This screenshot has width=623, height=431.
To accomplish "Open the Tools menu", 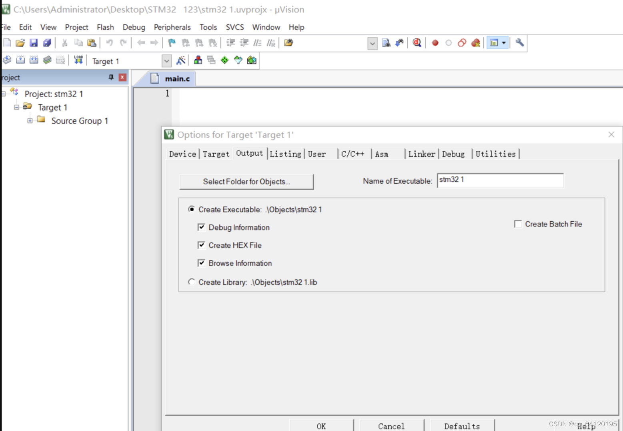I will [x=208, y=27].
